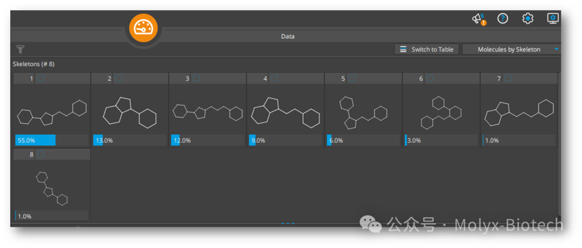Open the Molecules by Skeleton dropdown
The height and width of the screenshot is (248, 582).
511,50
